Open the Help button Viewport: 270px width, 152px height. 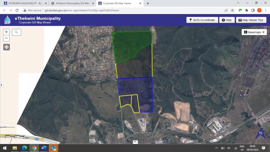tap(227, 20)
